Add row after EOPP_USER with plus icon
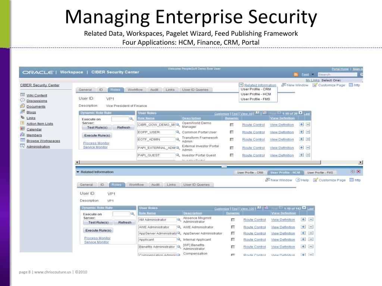The width and height of the screenshot is (382, 286). (301, 132)
